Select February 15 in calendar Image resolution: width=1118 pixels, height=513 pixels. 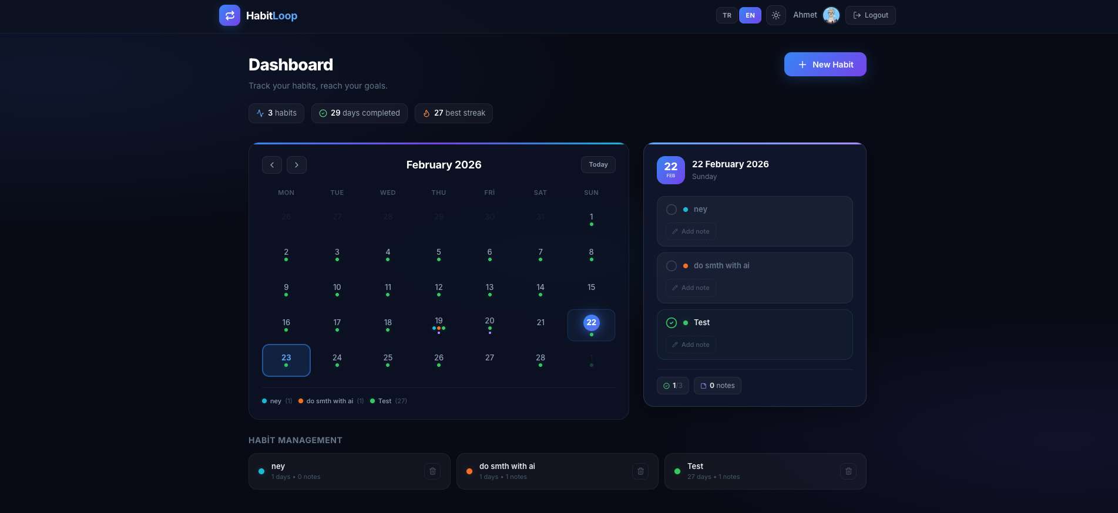click(x=592, y=290)
